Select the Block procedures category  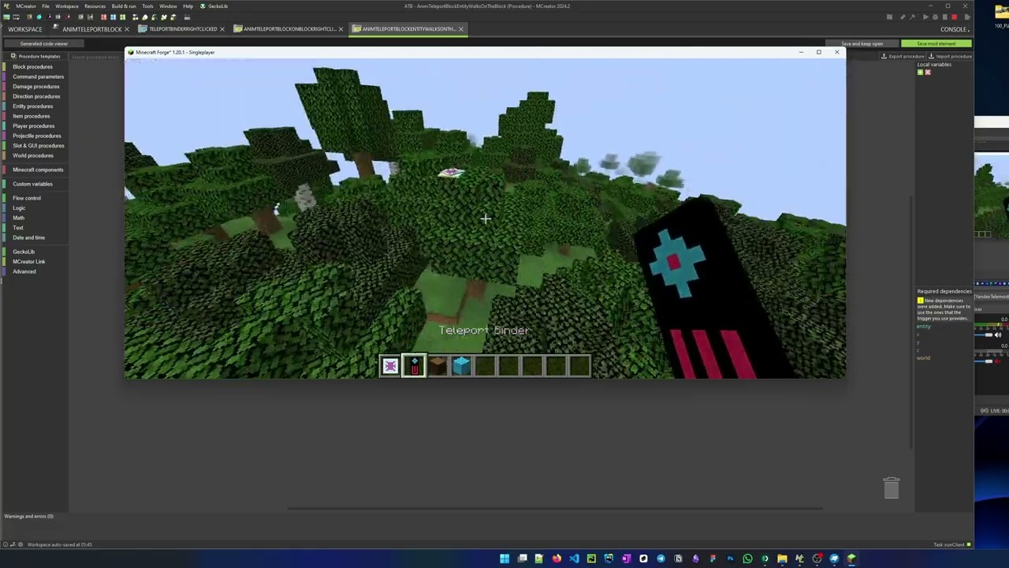pyautogui.click(x=32, y=67)
